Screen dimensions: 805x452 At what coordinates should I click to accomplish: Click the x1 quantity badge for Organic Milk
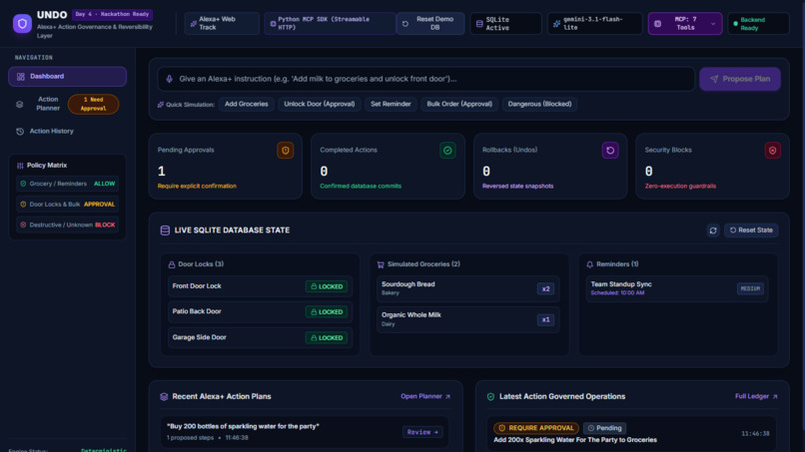(545, 319)
